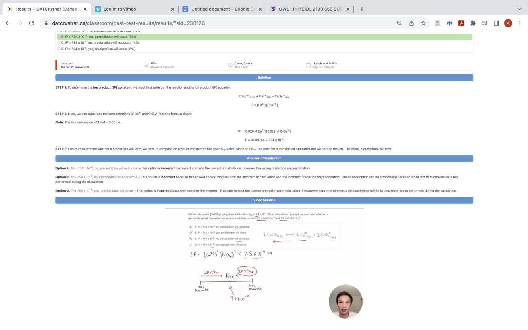Open a new browser tab
Image resolution: width=528 pixels, height=330 pixels.
click(362, 9)
